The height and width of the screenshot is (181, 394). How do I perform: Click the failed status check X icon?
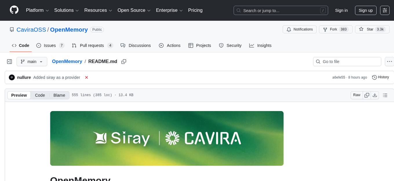[x=86, y=77]
